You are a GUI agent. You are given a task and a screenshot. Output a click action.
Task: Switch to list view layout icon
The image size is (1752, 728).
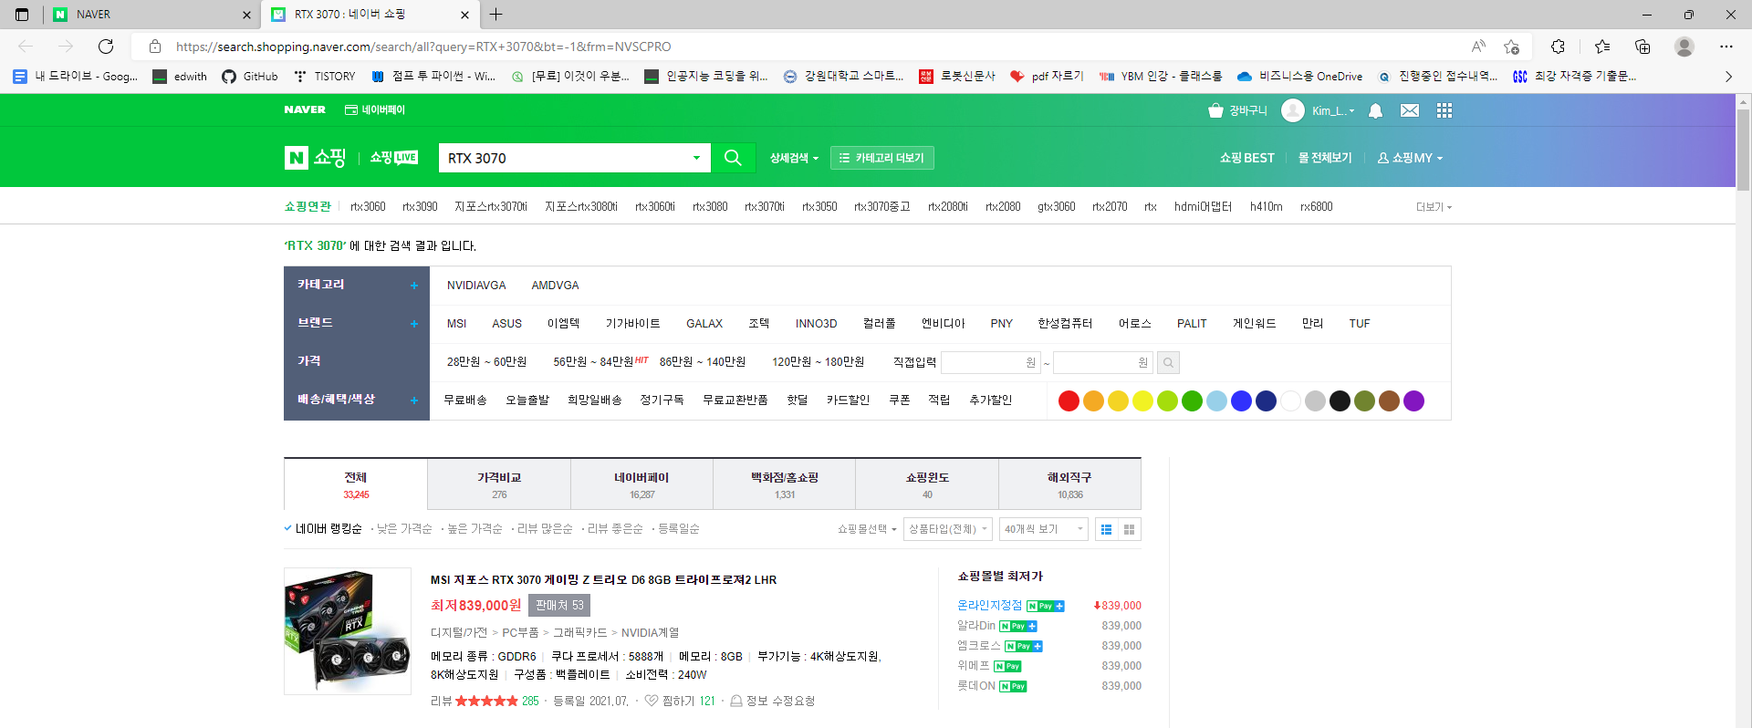point(1106,529)
